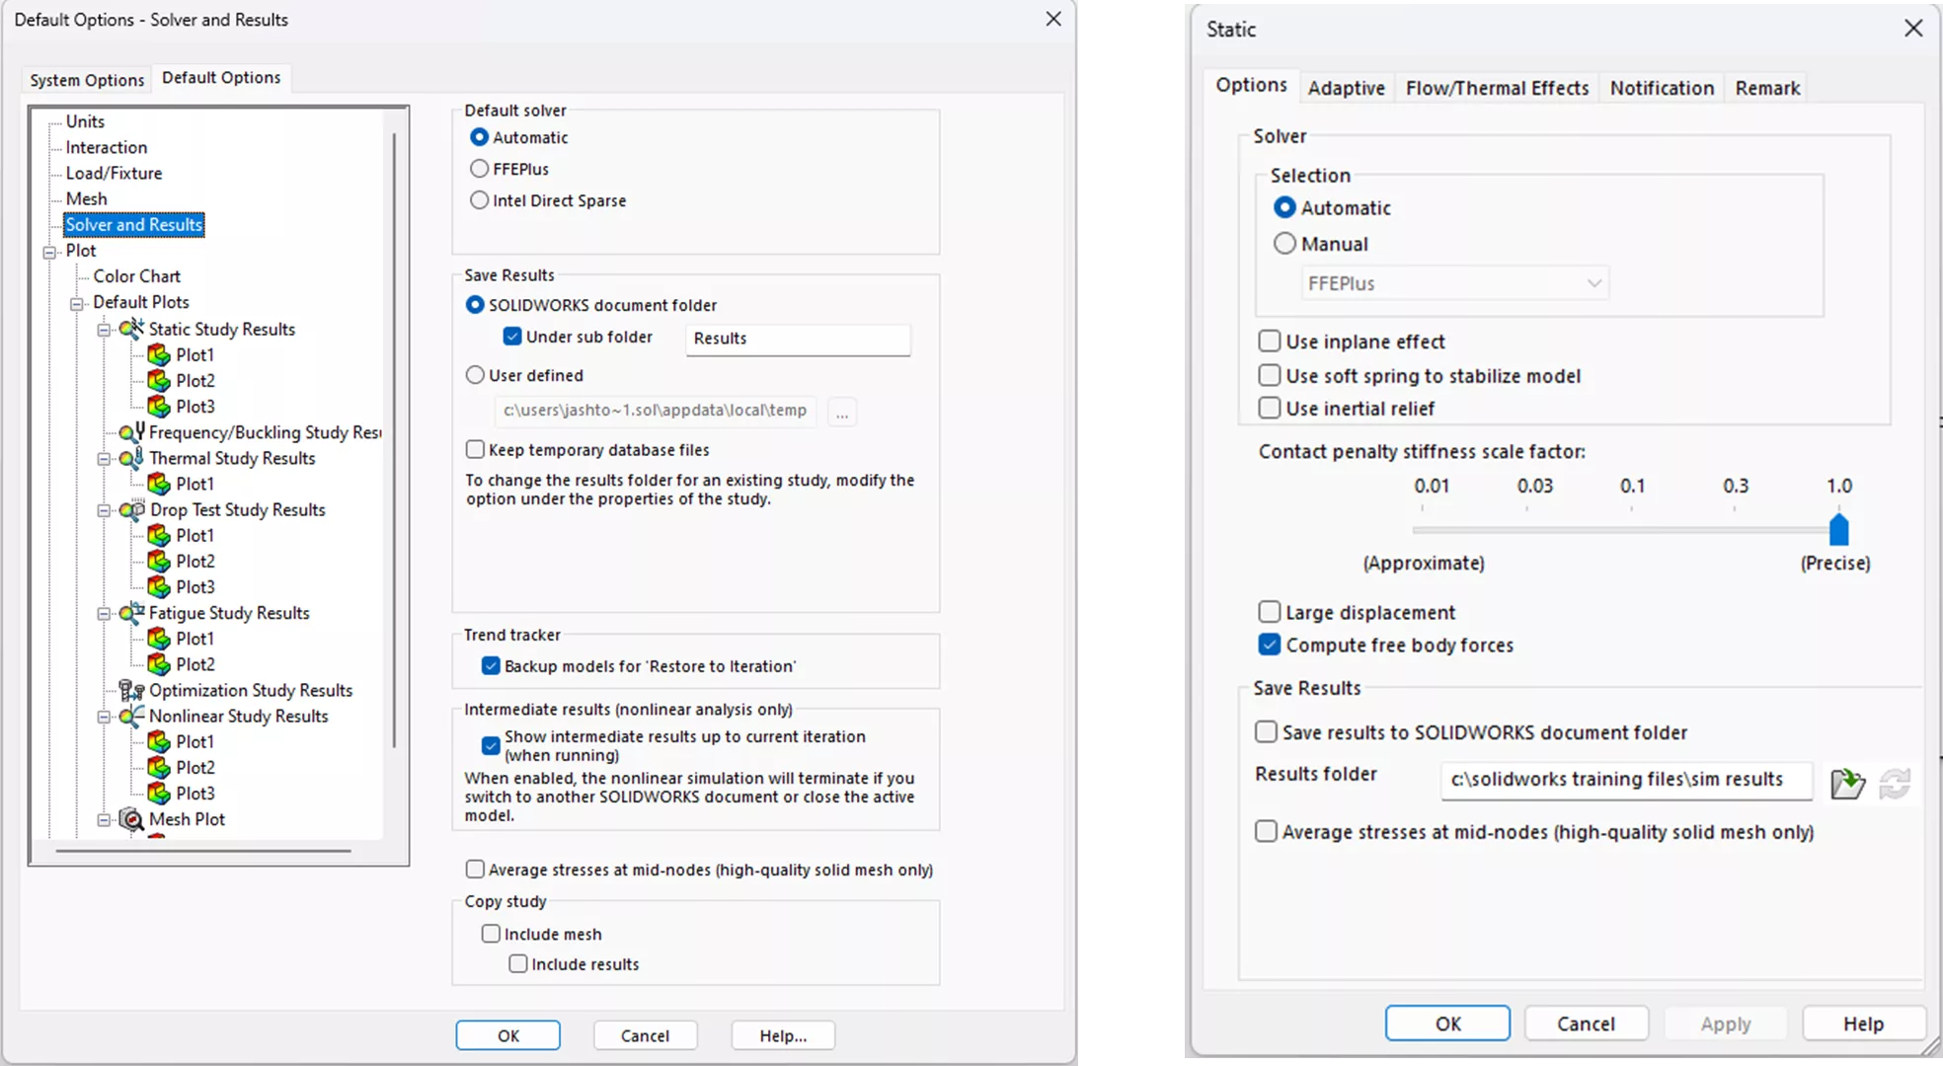Click the Fatigue Study Results icon
The width and height of the screenshot is (1943, 1066).
pos(131,613)
